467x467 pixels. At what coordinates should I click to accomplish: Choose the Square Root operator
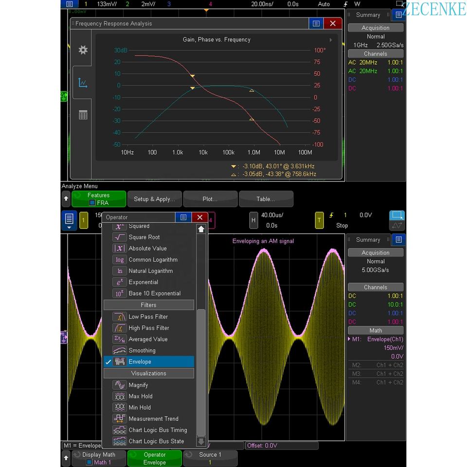tap(144, 237)
